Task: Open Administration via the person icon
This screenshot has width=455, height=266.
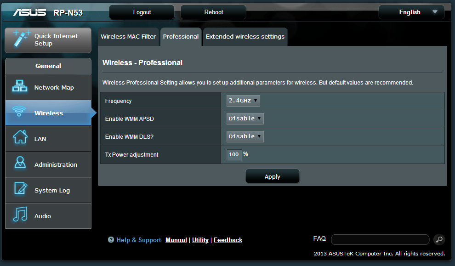Action: point(20,164)
